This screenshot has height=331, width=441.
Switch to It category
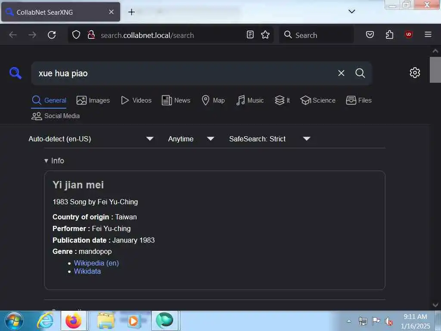pyautogui.click(x=282, y=100)
